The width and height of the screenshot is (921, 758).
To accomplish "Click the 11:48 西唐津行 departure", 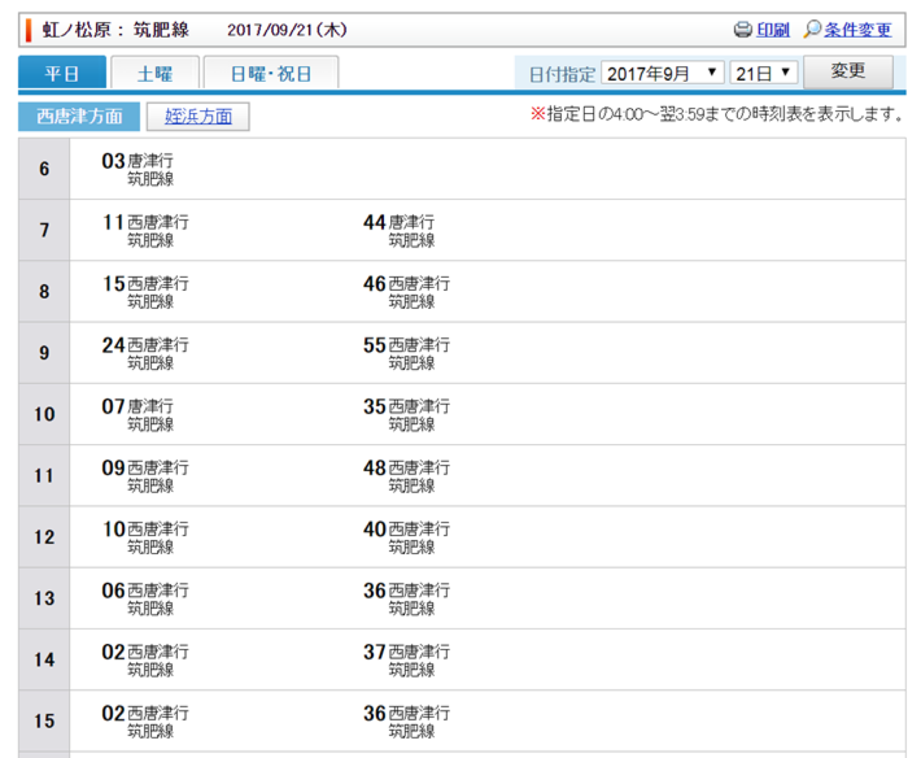I will [x=406, y=476].
